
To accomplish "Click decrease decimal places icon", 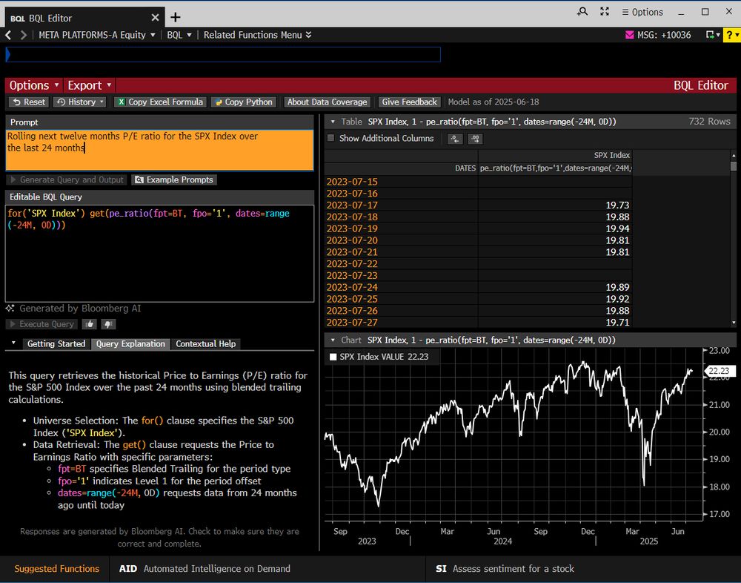I will click(x=455, y=139).
